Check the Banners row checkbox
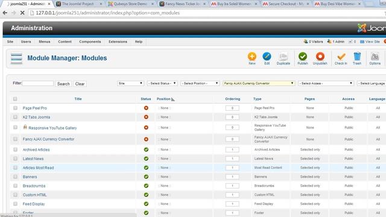This screenshot has height=217, width=386. [x=15, y=177]
